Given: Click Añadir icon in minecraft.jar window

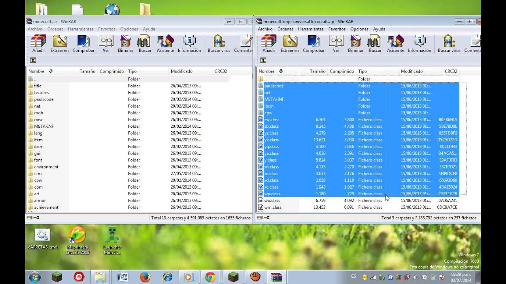Looking at the screenshot, I should (39, 44).
